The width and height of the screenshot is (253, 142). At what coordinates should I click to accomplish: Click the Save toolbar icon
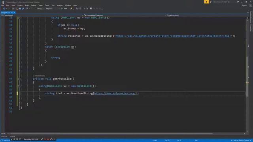pos(20,9)
